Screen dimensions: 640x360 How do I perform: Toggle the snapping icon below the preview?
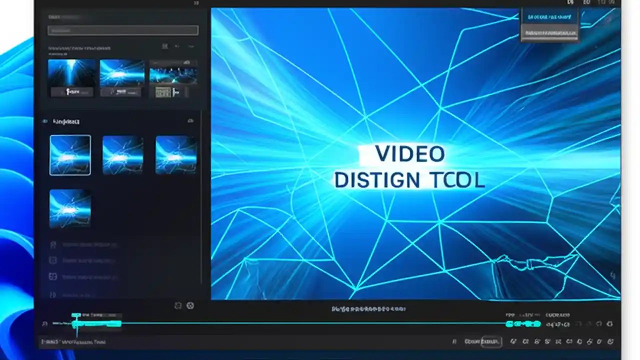[x=178, y=305]
